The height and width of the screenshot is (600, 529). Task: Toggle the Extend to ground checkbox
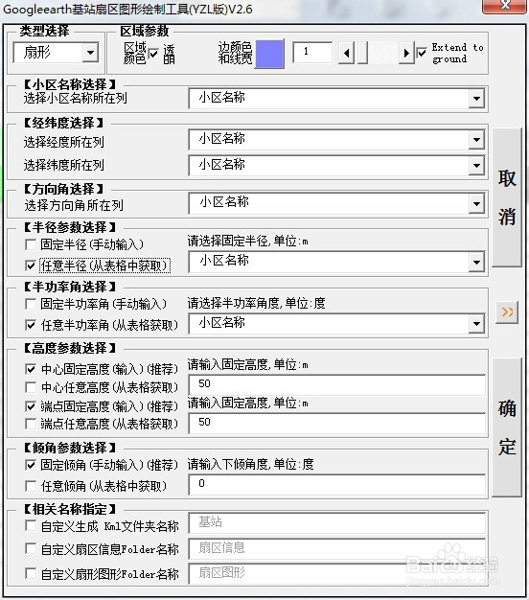click(422, 53)
